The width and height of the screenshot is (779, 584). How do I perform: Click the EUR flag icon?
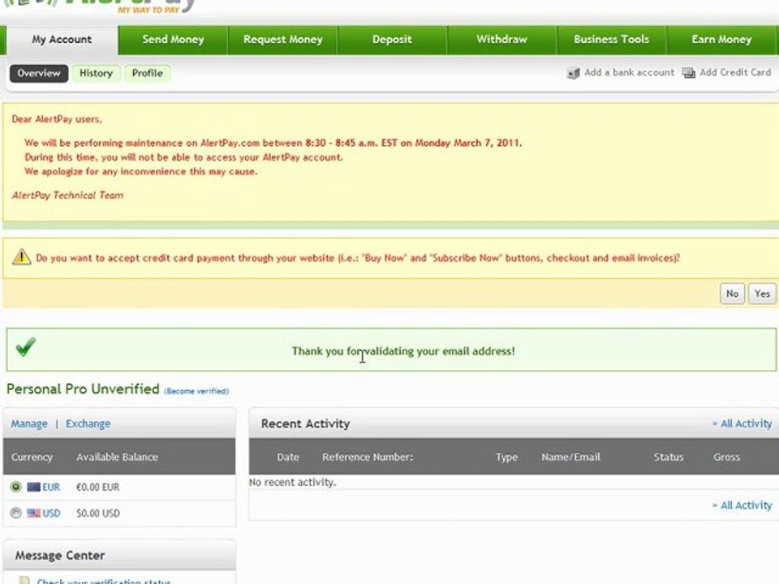[34, 487]
